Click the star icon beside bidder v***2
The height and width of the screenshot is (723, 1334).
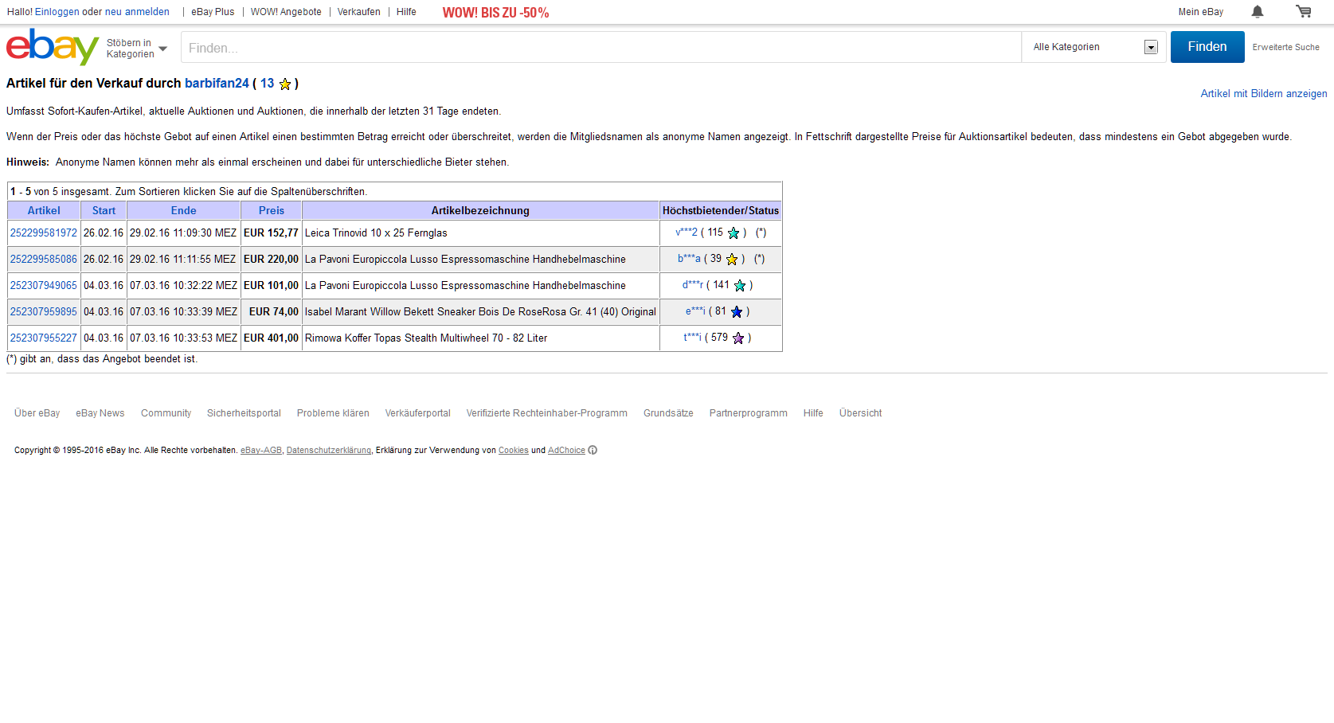click(734, 233)
